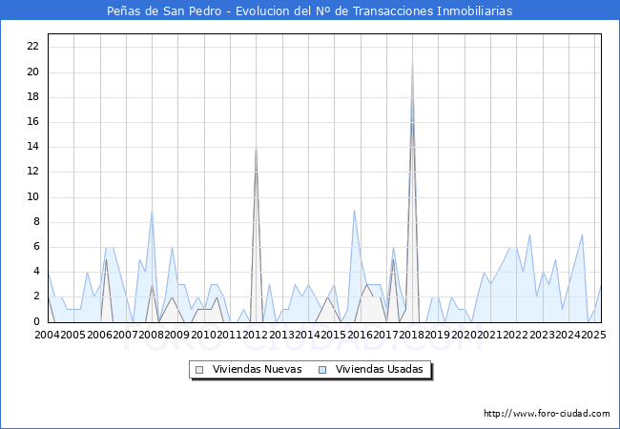Click the chart title 'Peñas de San Pedro'
This screenshot has width=620, height=429.
tap(164, 11)
